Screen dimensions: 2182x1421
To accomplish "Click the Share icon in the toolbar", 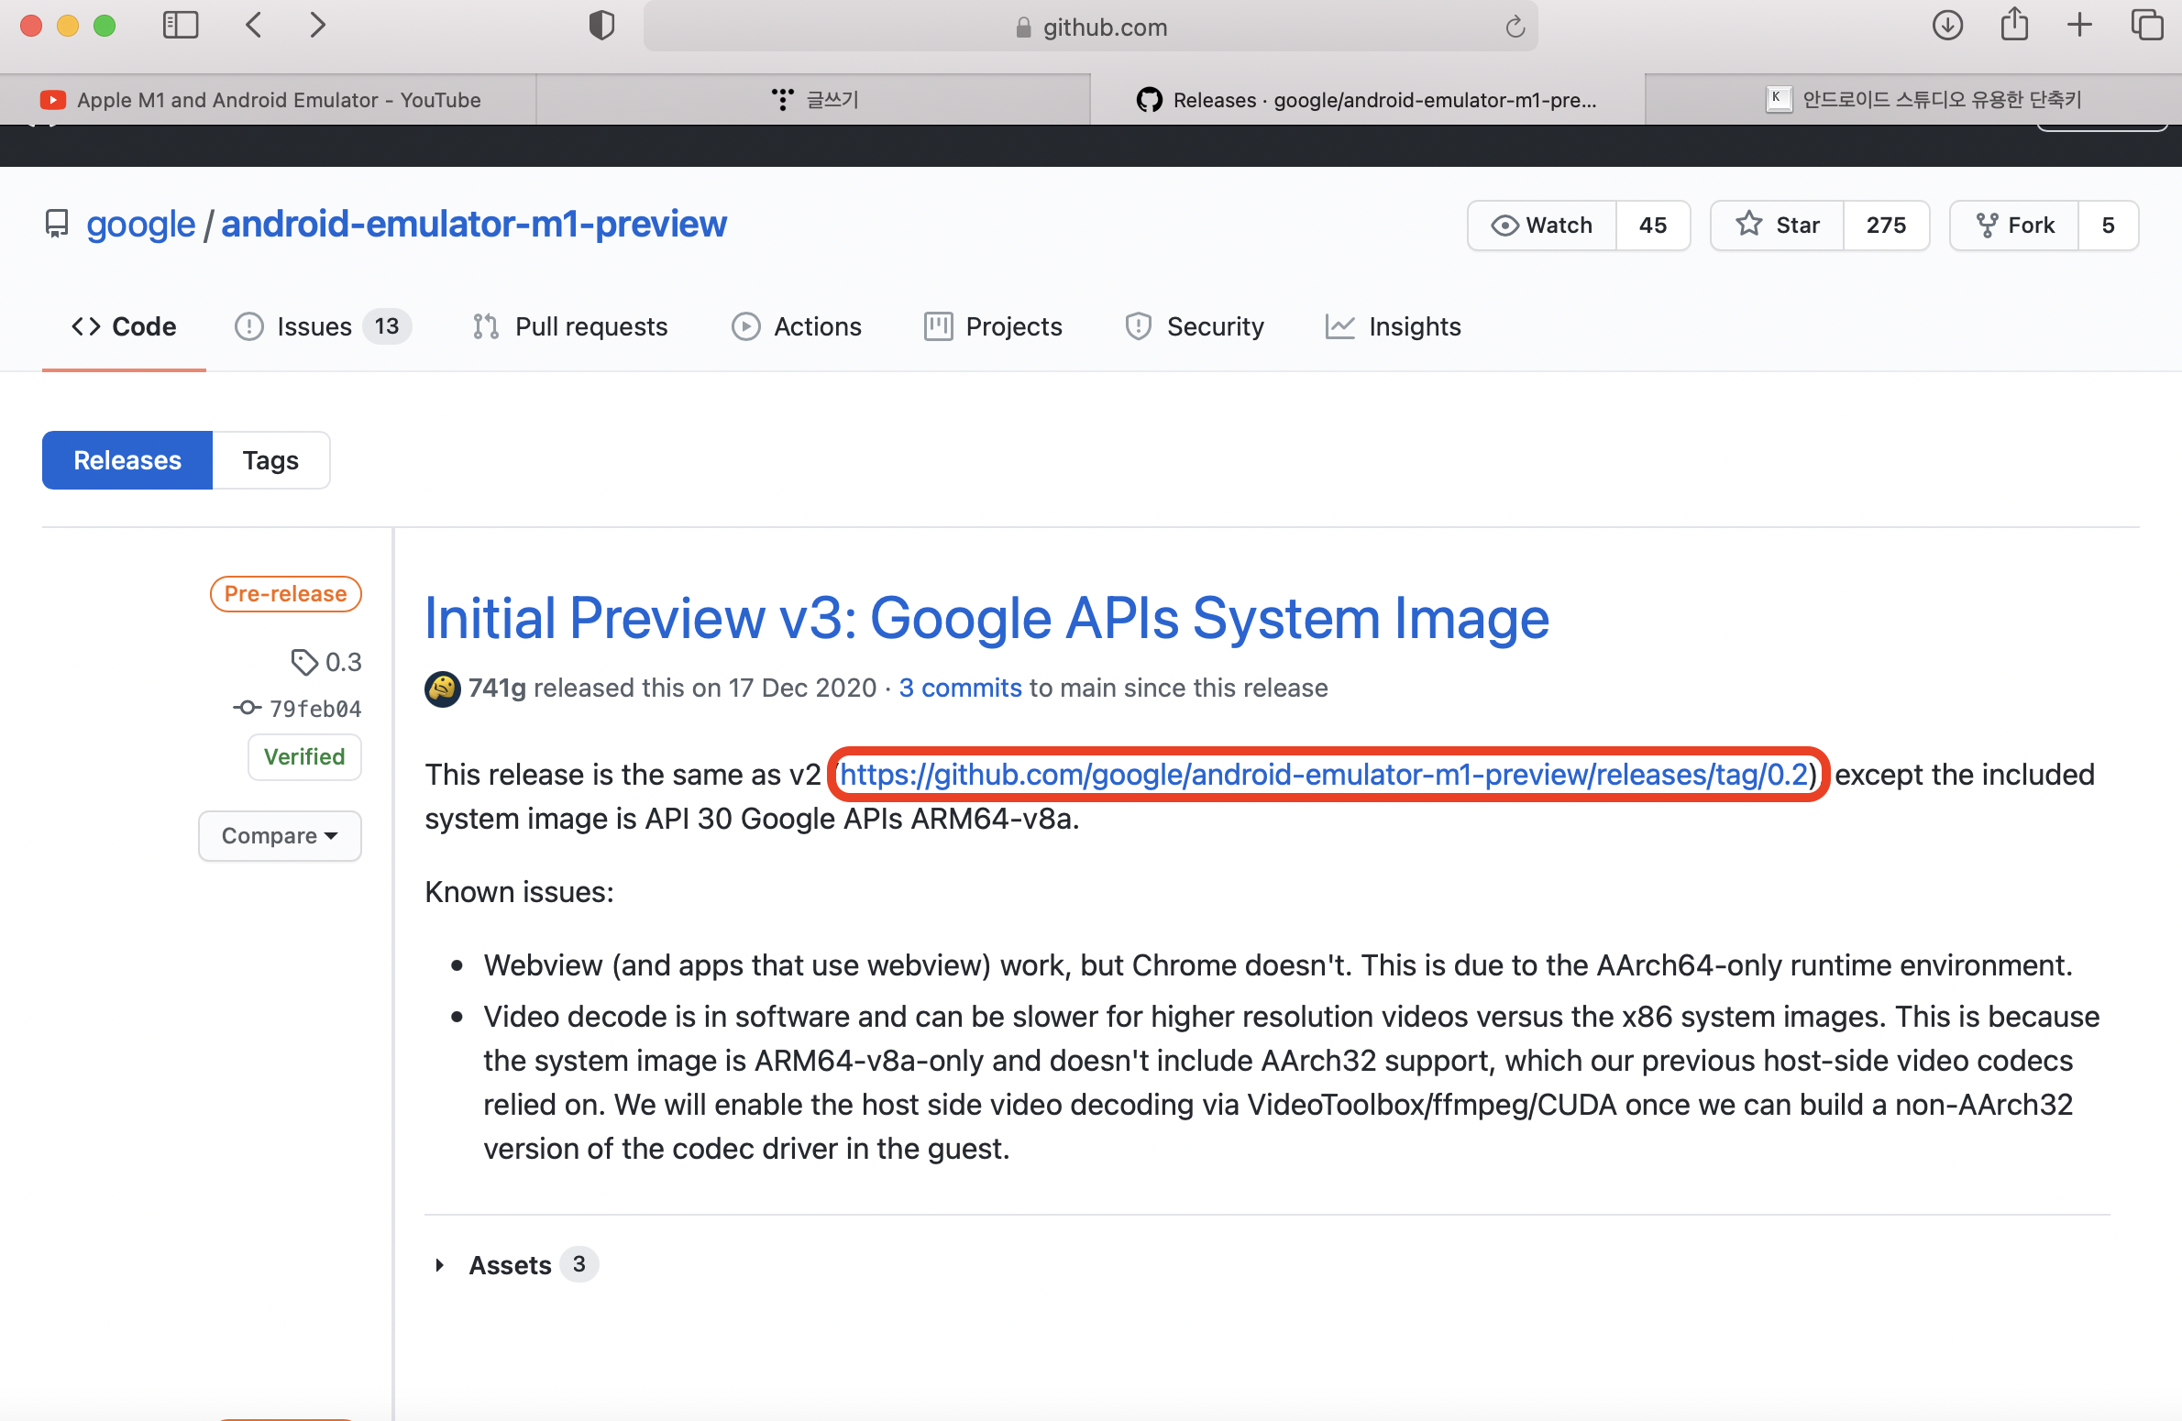I will pos(2013,25).
